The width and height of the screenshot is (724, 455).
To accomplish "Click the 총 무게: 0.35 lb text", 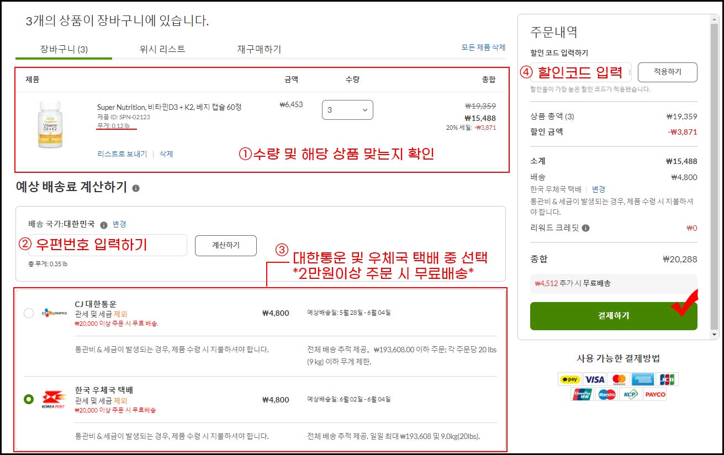I will point(48,264).
